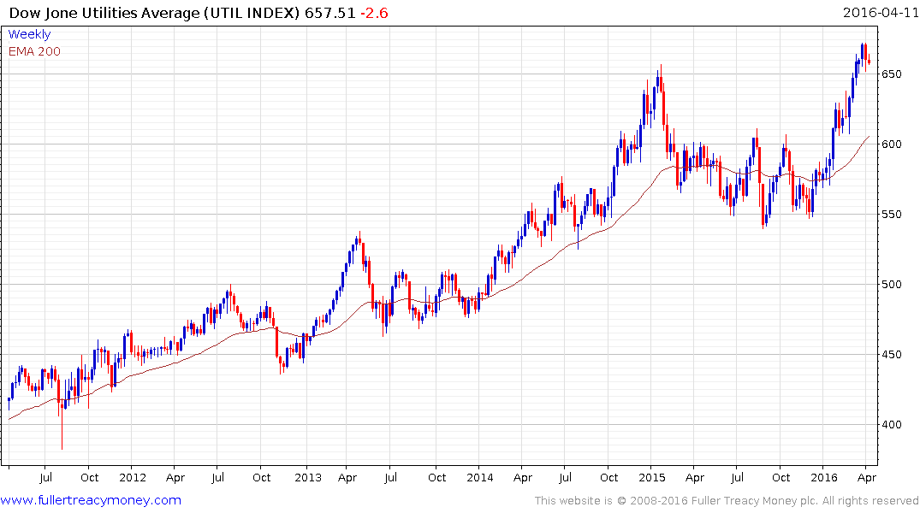Image resolution: width=920 pixels, height=513 pixels.
Task: Click the 2015 year label on time axis
Action: tap(652, 477)
